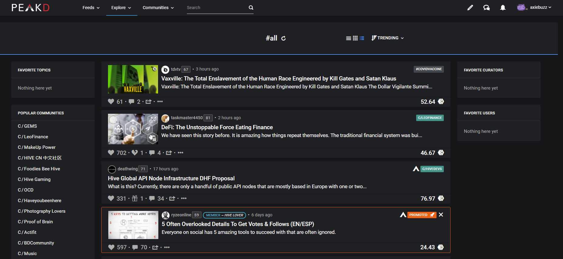
Task: Open the C/Photography Lovers community
Action: pos(42,211)
